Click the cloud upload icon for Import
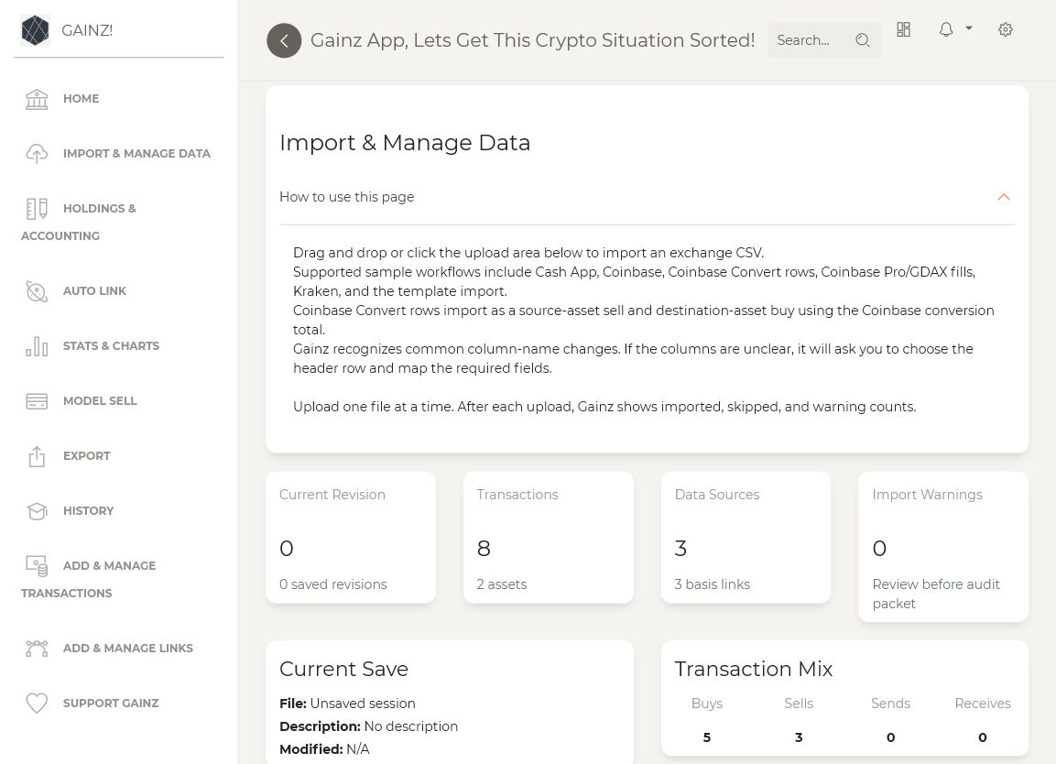The width and height of the screenshot is (1056, 764). pyautogui.click(x=37, y=154)
